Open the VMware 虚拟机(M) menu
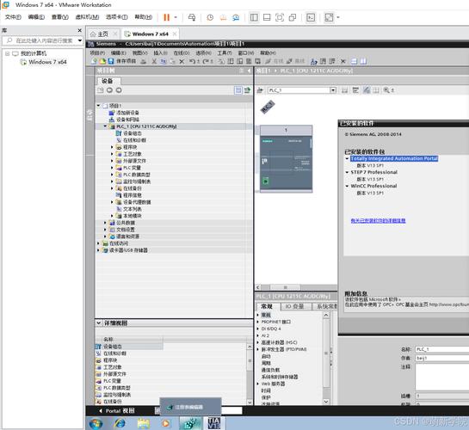Screen dimensions: 469x430 click(x=87, y=17)
